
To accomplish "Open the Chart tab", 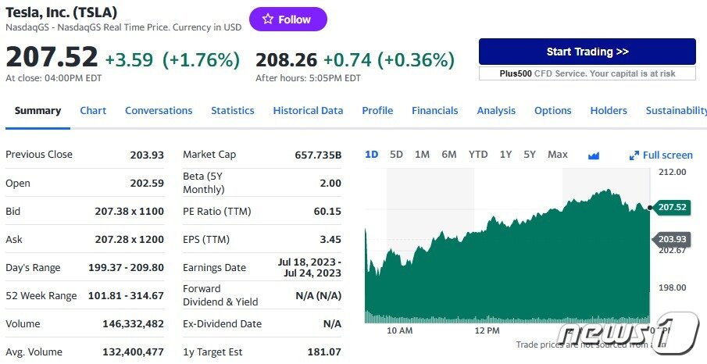I will tap(93, 110).
